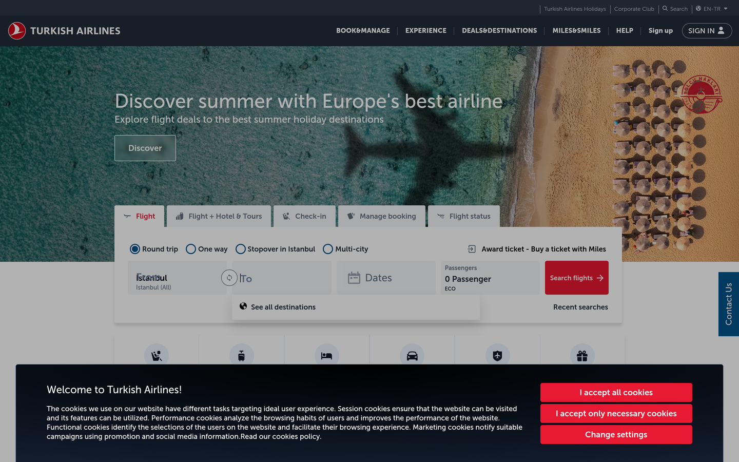This screenshot has height=462, width=739.
Task: Accept only necessary cookies
Action: tap(616, 414)
